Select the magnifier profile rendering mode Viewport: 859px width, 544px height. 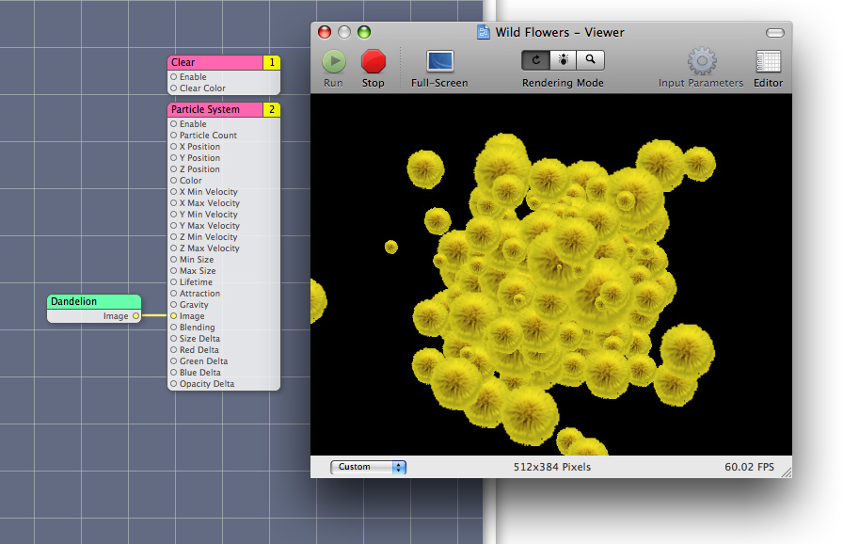pyautogui.click(x=591, y=60)
